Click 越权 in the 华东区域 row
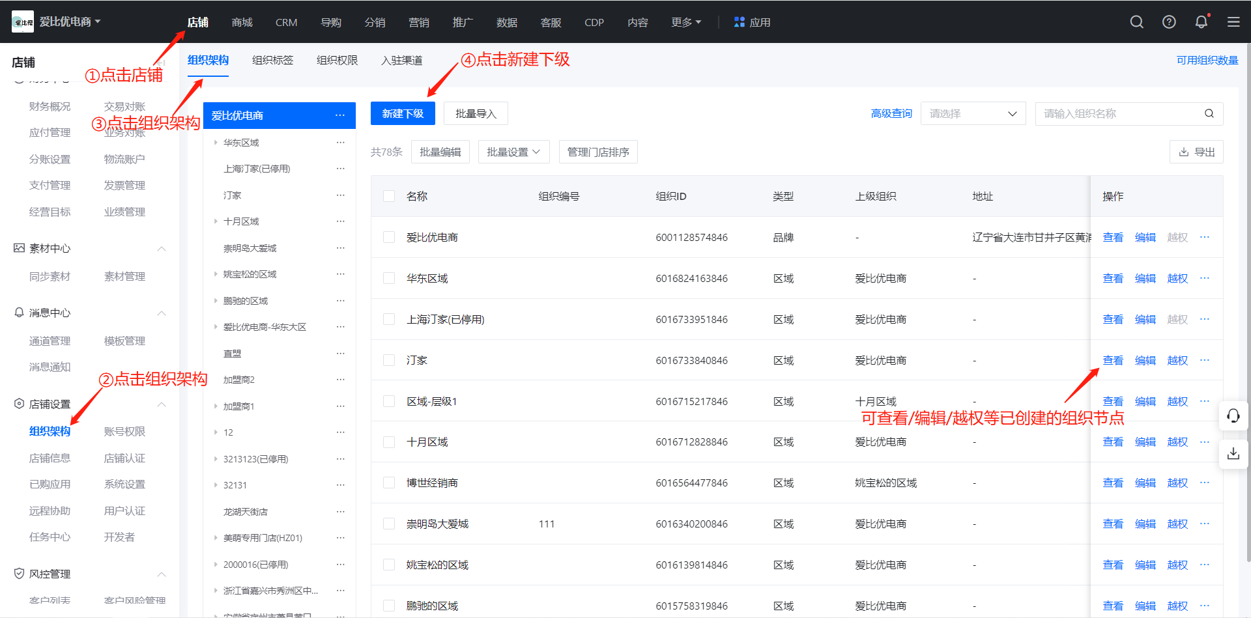This screenshot has width=1251, height=618. pos(1177,278)
